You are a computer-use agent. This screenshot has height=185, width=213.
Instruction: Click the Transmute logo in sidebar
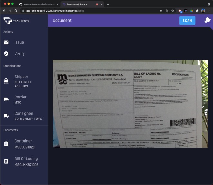(16, 21)
